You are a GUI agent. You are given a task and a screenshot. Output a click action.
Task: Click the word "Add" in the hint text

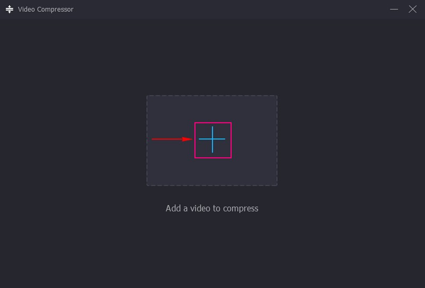click(173, 208)
